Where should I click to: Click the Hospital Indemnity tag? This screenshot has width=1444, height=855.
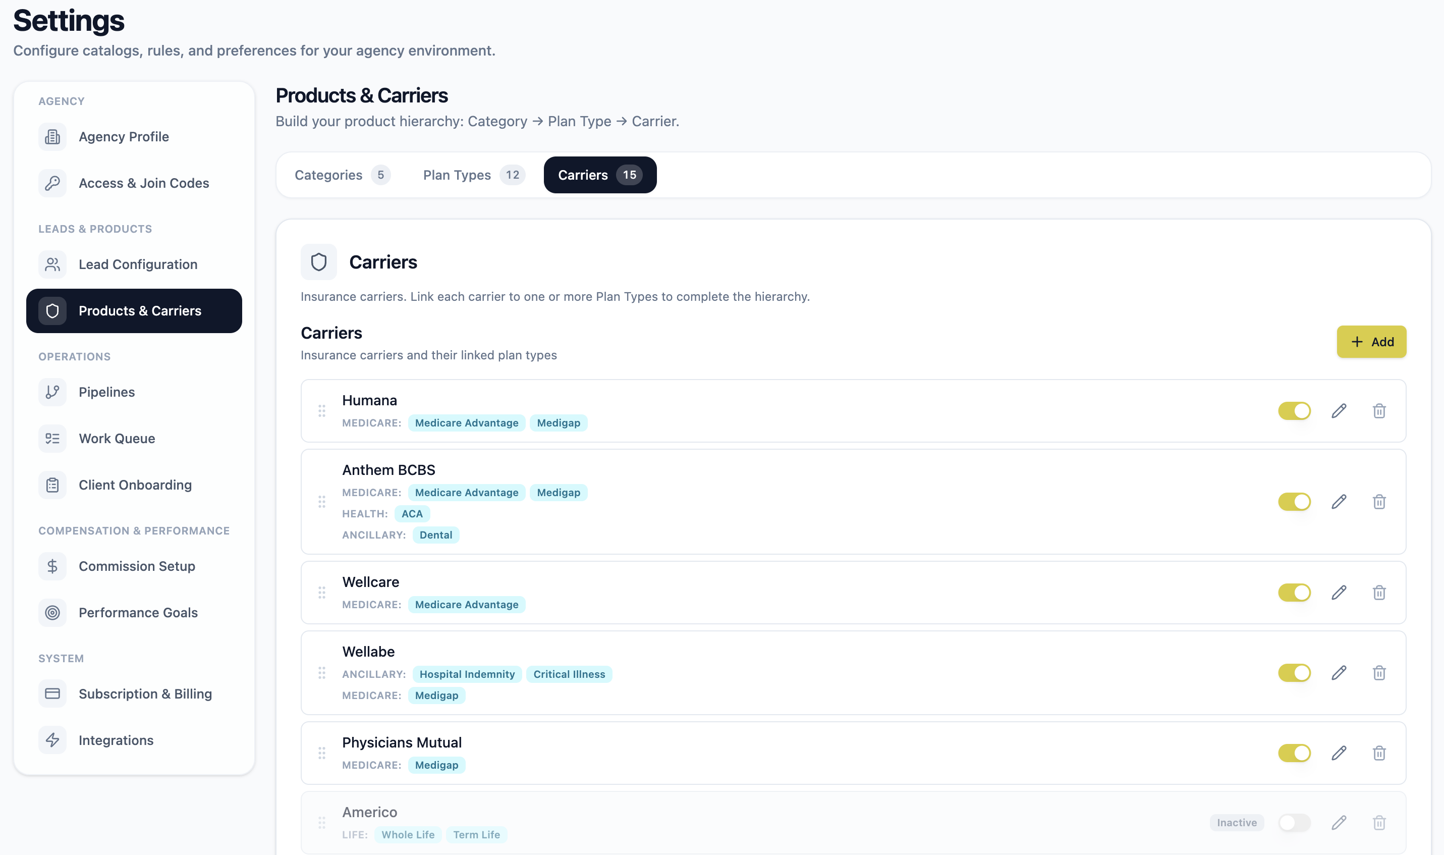[467, 675]
